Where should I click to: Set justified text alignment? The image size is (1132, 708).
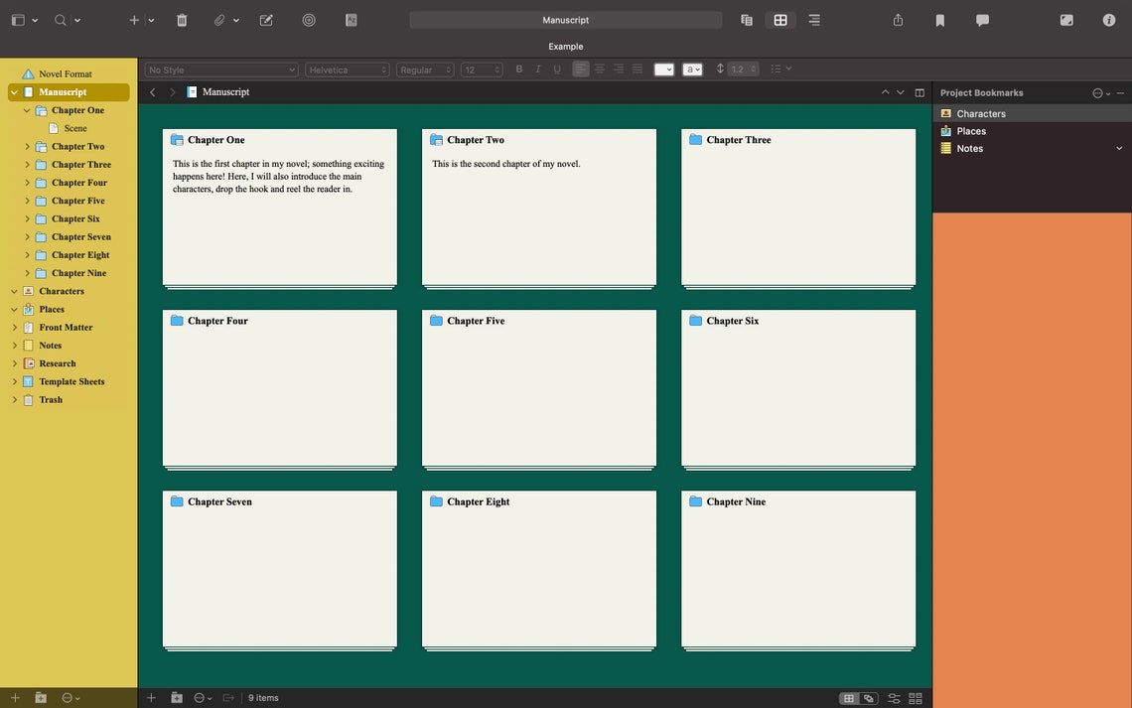[637, 69]
